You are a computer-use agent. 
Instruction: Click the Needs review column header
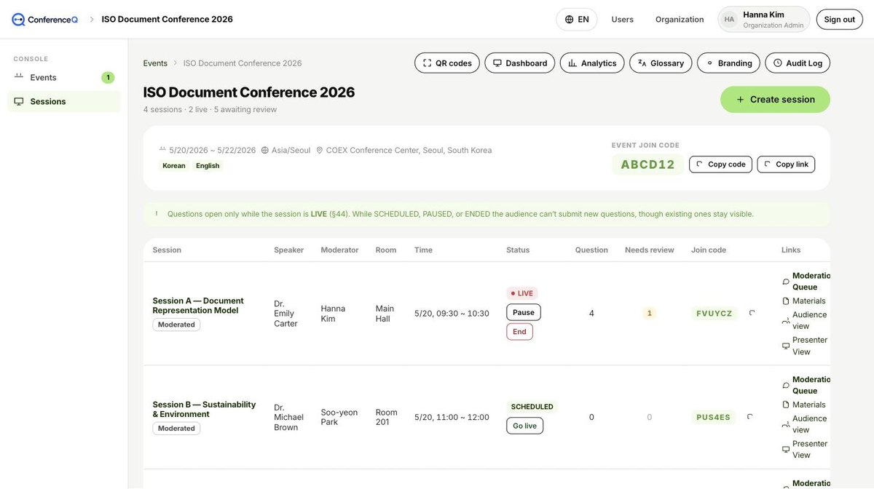point(650,250)
